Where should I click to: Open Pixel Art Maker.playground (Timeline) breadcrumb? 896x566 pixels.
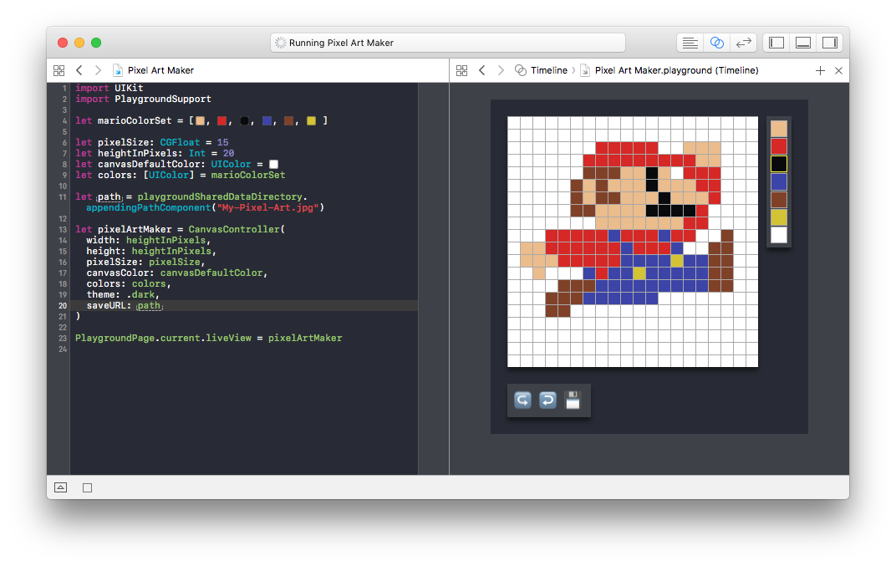[669, 70]
